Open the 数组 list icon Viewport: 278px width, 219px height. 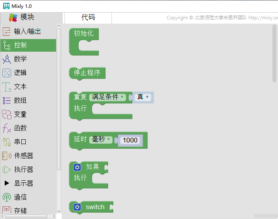[x=7, y=101]
